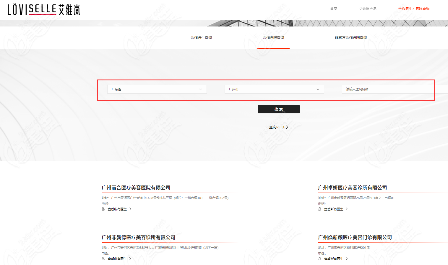Go to 首页 in top navigation
The height and width of the screenshot is (265, 448).
click(333, 9)
